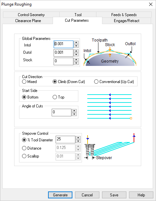Select the Cut Parameters tab

pos(77,20)
